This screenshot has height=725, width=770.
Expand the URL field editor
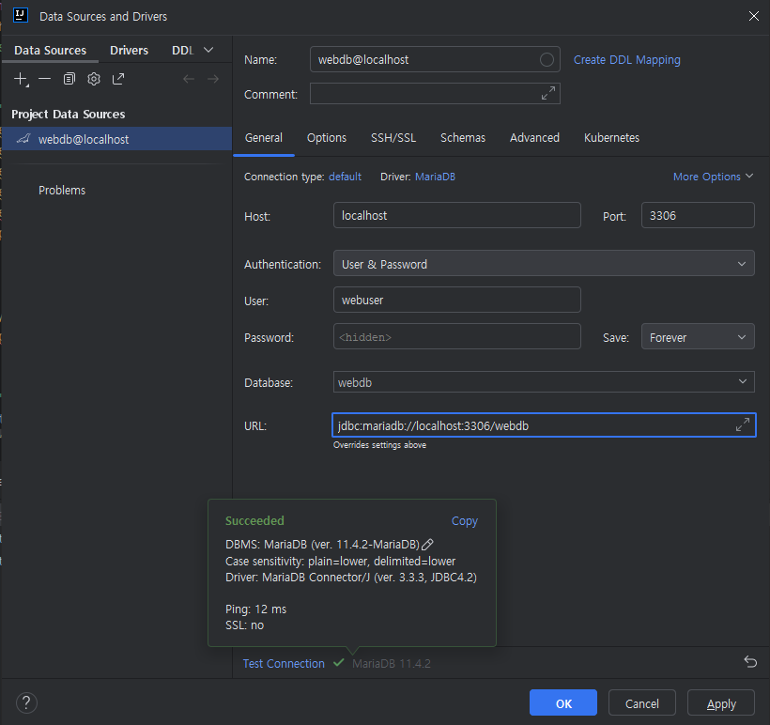tap(743, 424)
